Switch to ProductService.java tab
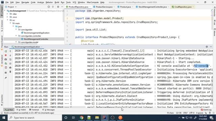216x121 pixels. pyautogui.click(x=104, y=7)
